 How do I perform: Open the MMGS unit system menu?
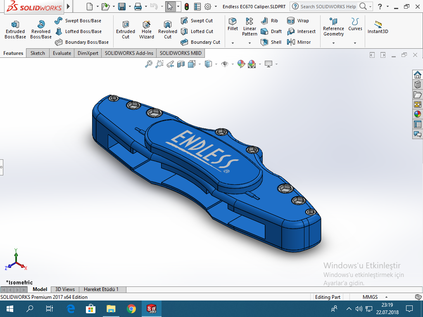(x=375, y=297)
